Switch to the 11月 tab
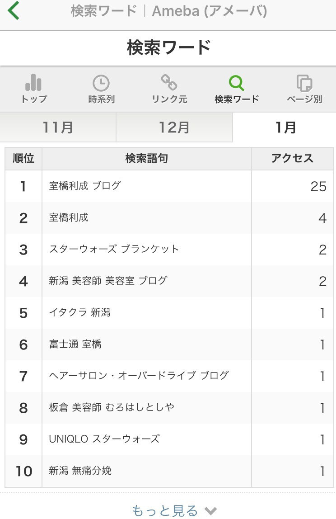Viewport: 336px width, 519px height. coord(58,127)
